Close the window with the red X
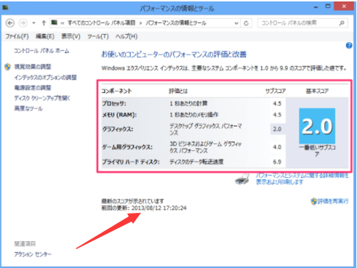Viewport: 357px width, 268px height. tap(344, 7)
